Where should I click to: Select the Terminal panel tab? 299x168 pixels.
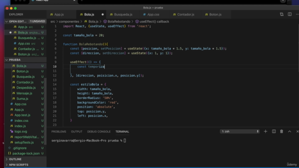[x=122, y=132]
